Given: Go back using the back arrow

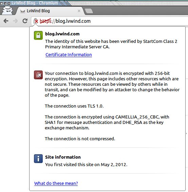Looking at the screenshot, I should coord(6,21).
